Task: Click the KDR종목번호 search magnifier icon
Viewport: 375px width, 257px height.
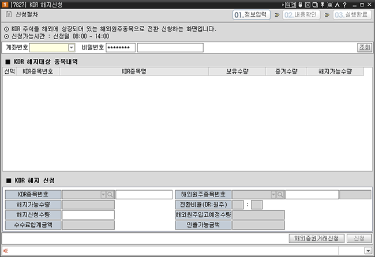Action: pos(110,195)
